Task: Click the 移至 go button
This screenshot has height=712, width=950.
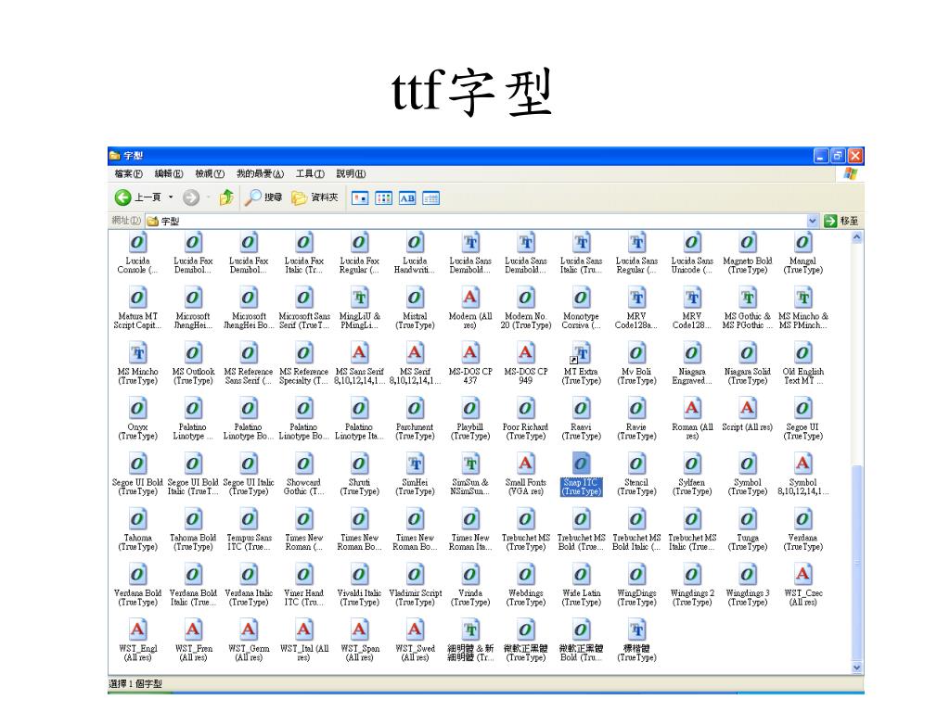Action: 841,221
